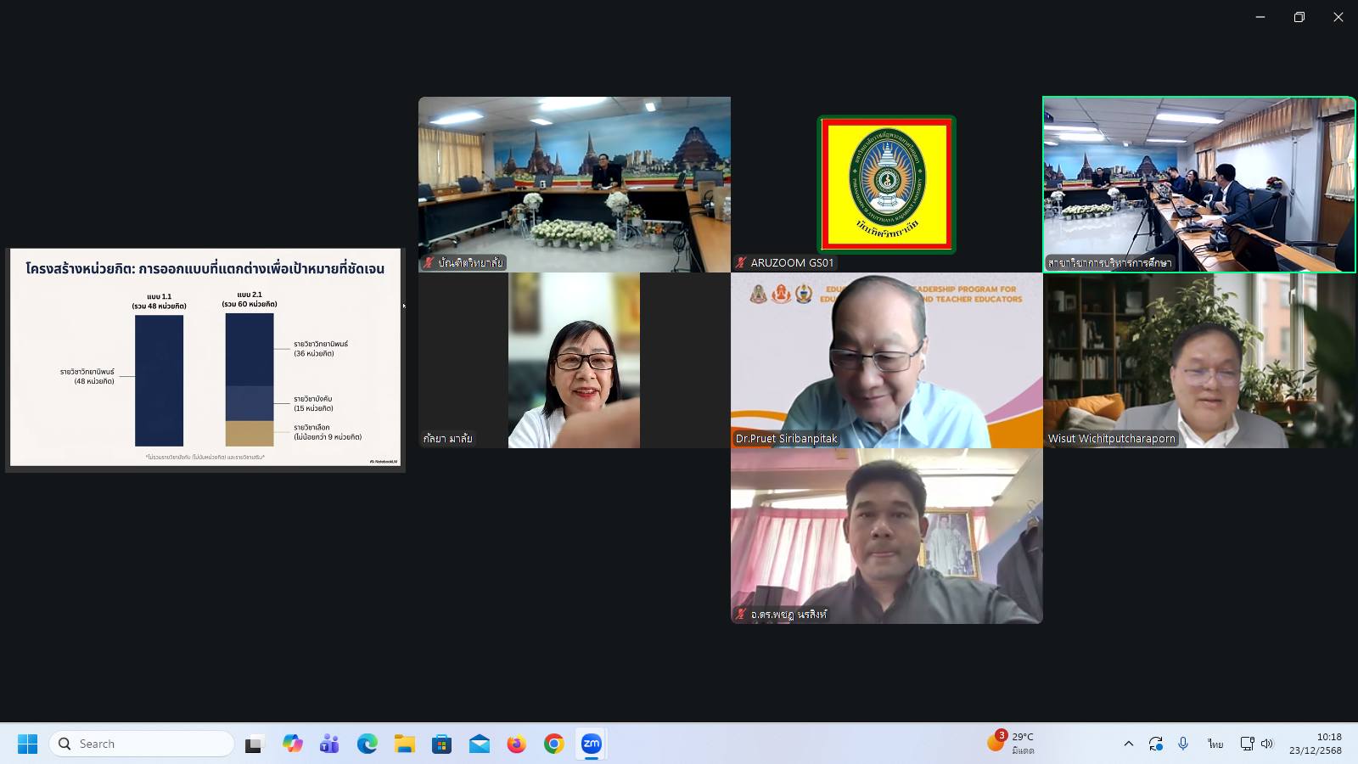Click the taskbar Search box
Screen dimensions: 1358x764
[x=142, y=744]
